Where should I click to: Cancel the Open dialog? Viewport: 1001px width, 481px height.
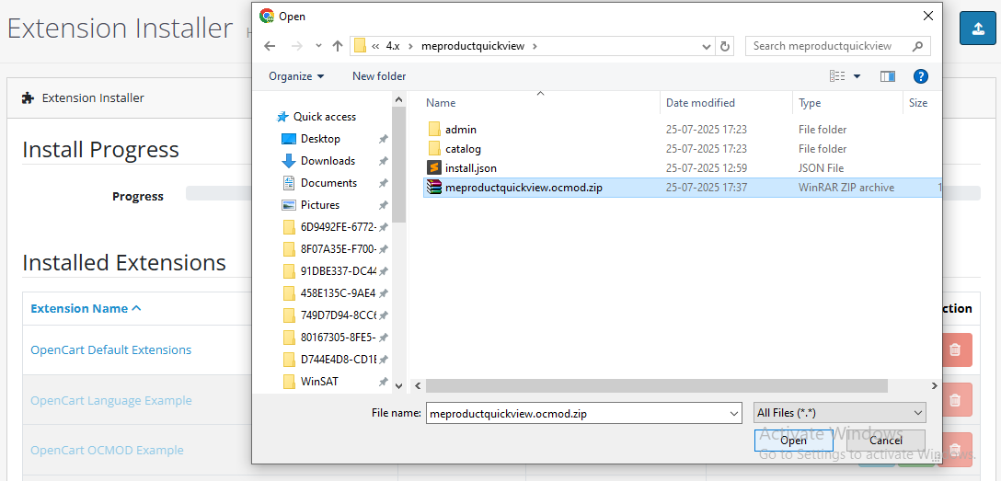(x=885, y=441)
